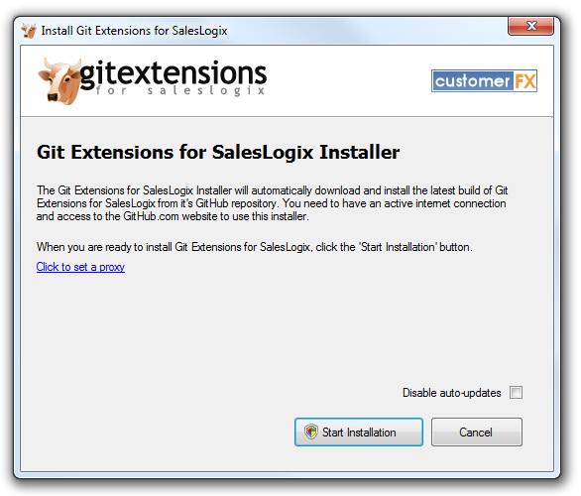
Task: Cancel the installer with the Cancel button
Action: coord(477,432)
